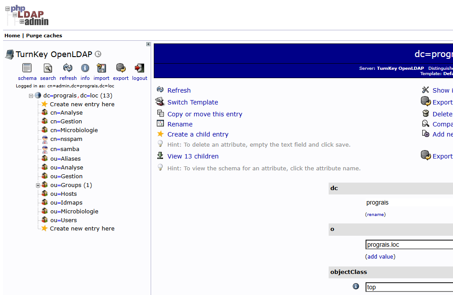This screenshot has width=453, height=295.
Task: Click the Create a child entry link
Action: pos(198,134)
